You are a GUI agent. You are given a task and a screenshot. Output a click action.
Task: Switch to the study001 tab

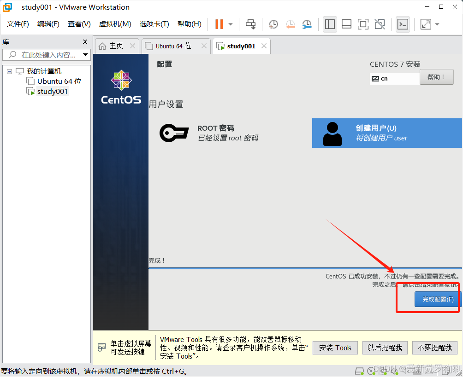pyautogui.click(x=241, y=46)
